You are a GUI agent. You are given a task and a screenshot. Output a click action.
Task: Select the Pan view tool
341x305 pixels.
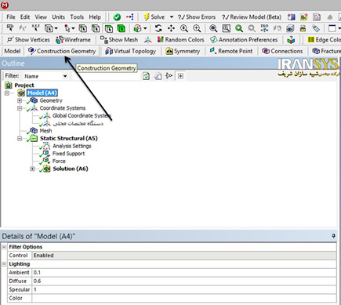(x=171, y=28)
